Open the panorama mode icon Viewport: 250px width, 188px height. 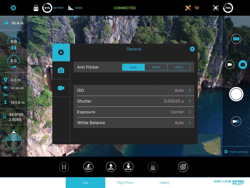coord(236,39)
